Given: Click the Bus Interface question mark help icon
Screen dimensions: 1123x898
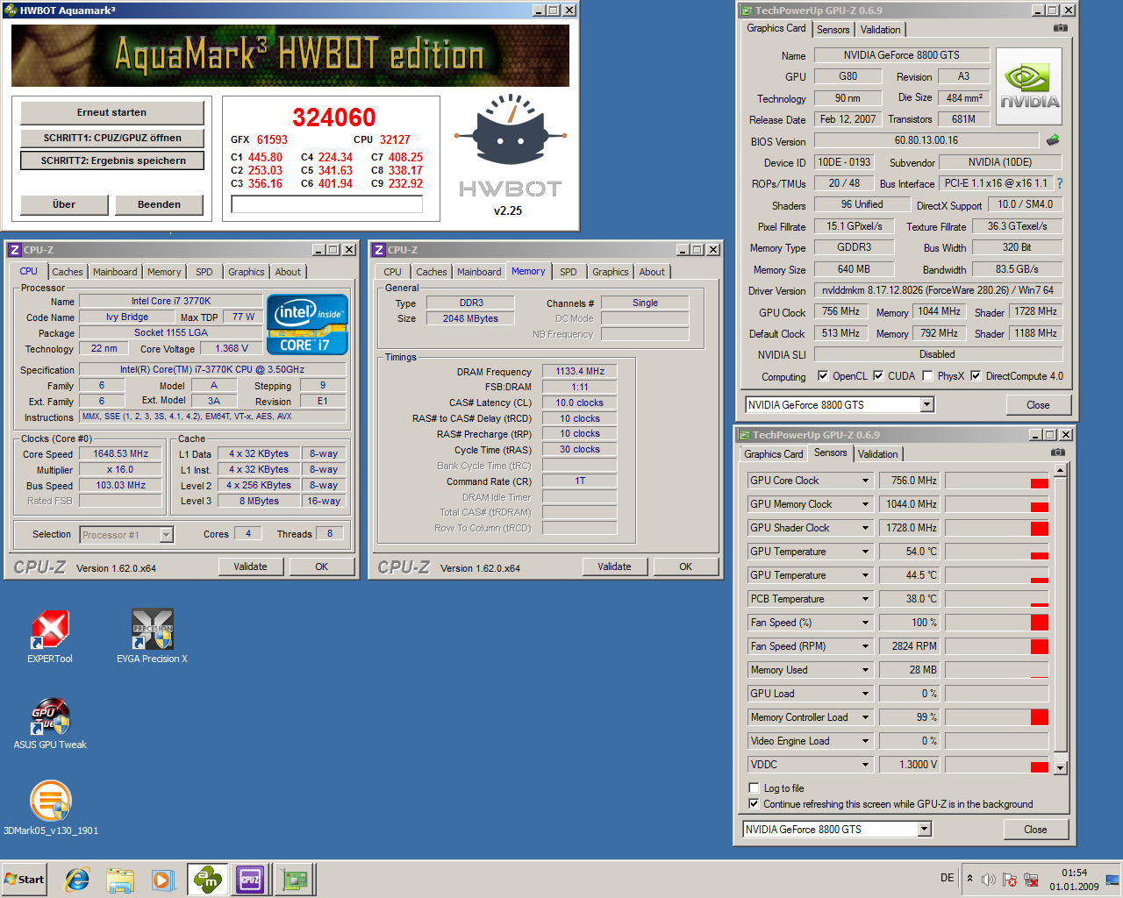Looking at the screenshot, I should coord(1060,183).
